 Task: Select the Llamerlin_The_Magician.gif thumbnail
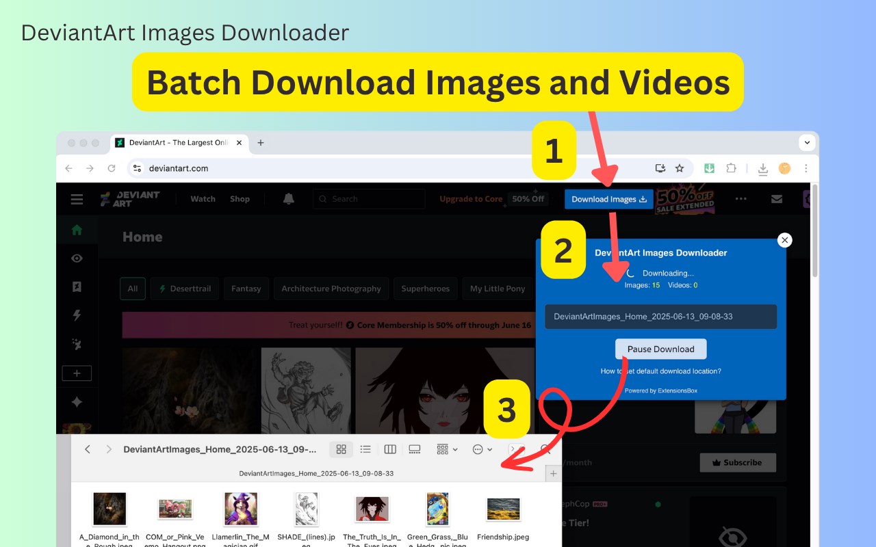241,509
